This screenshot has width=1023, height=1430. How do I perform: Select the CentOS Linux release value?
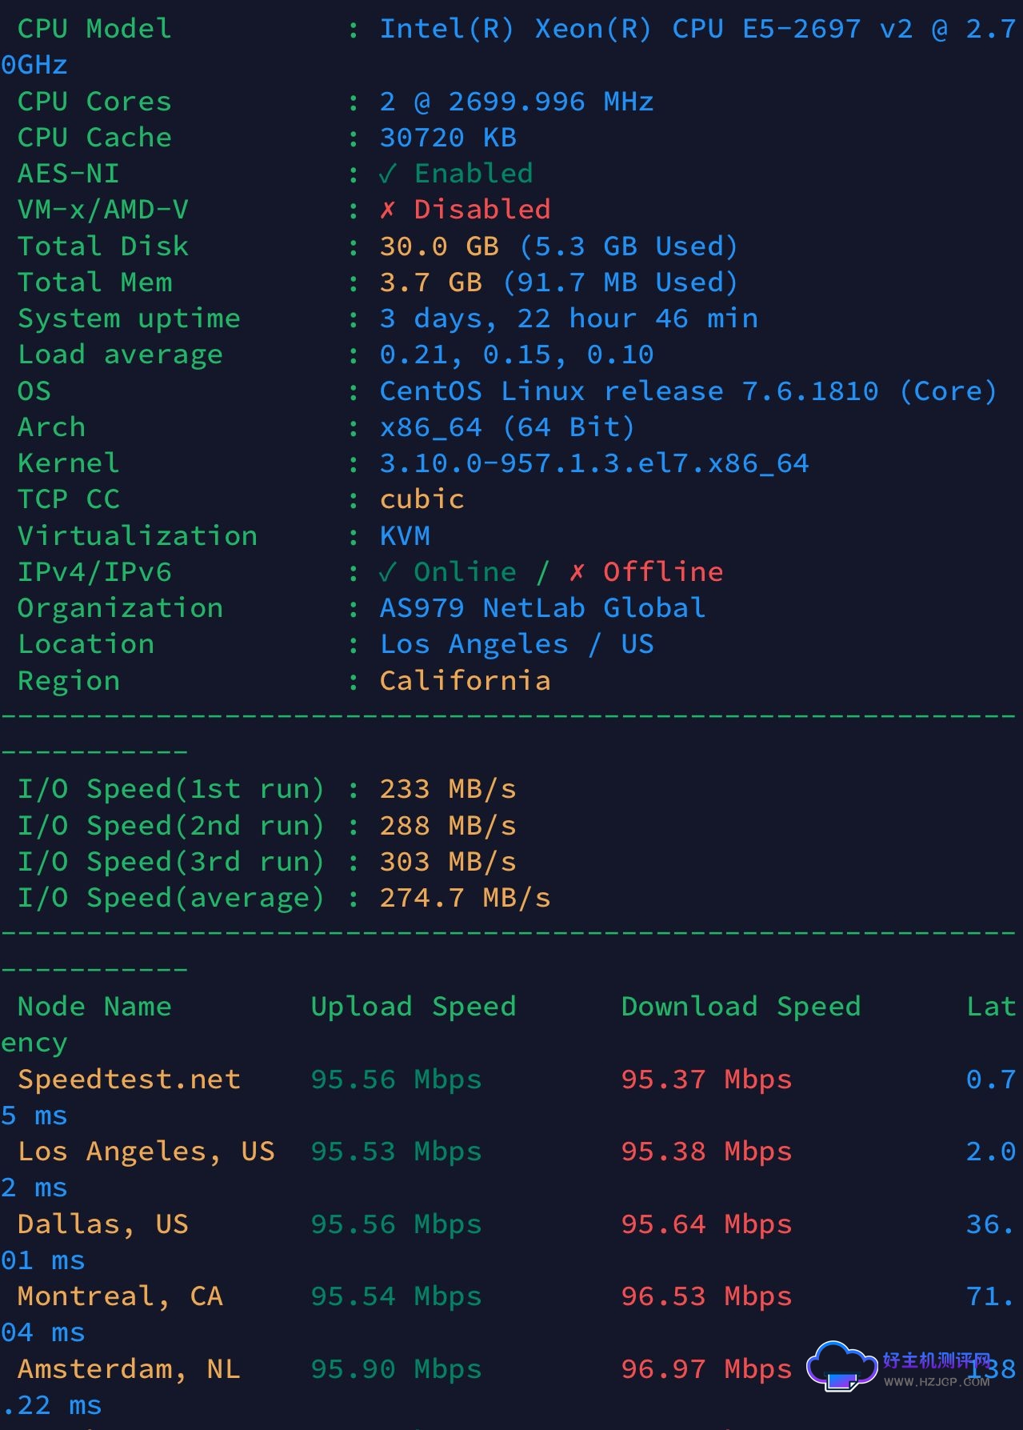point(688,391)
